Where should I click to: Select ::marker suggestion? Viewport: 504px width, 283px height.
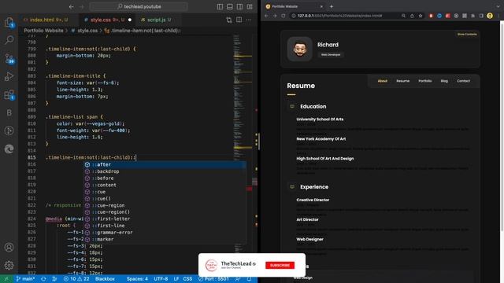165,239
